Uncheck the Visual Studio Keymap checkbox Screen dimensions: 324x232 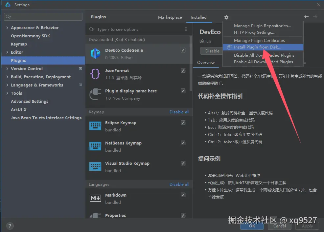pyautogui.click(x=183, y=163)
